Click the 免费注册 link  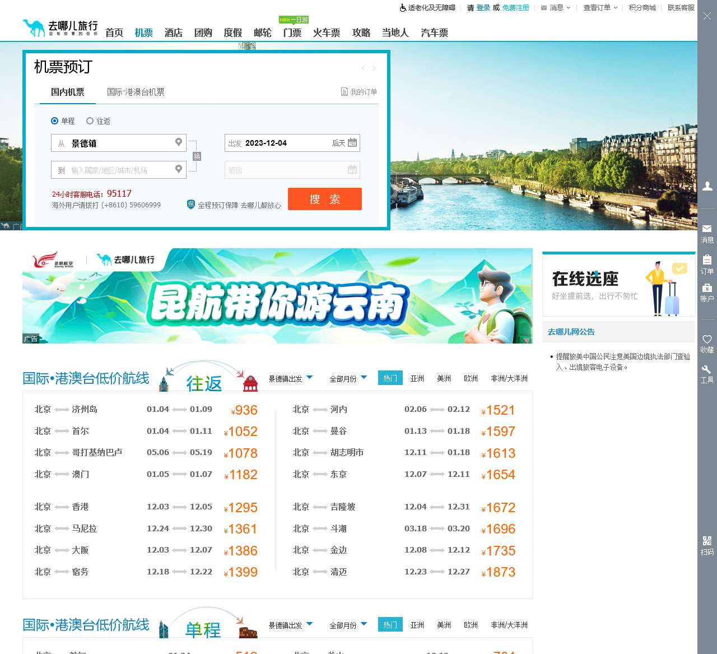click(515, 8)
